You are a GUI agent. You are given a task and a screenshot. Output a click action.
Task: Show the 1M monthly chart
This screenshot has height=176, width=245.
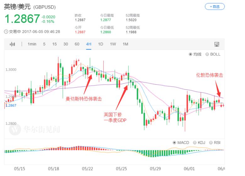coord(125,44)
